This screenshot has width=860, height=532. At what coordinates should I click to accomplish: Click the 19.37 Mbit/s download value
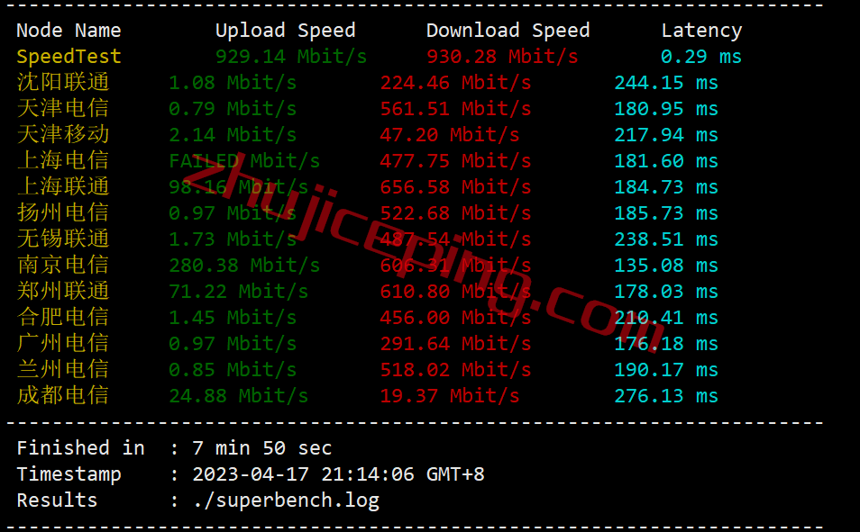(449, 395)
